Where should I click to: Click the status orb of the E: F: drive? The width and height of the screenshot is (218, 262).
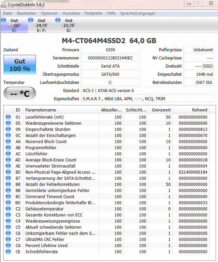(31, 20)
